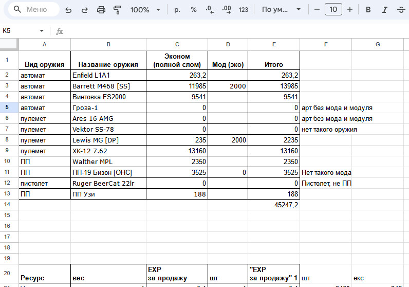Format as percent with % button
Image resolution: width=409 pixels, height=287 pixels.
tap(194, 10)
